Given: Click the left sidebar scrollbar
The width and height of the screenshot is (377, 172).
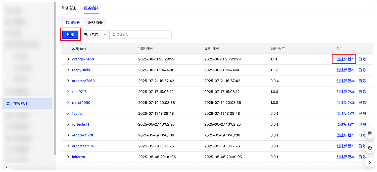Looking at the screenshot, I should pos(55,79).
